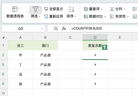Open the 数据透视表 pivot table tool

click(x=15, y=13)
